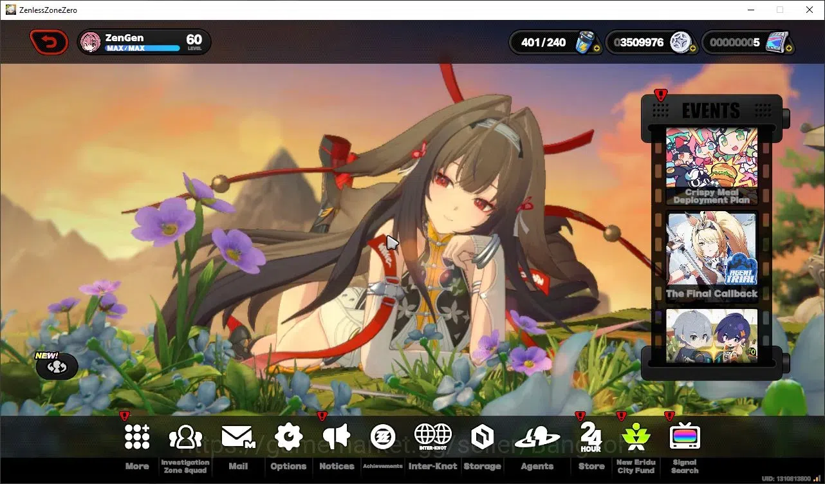Open The Final Callback event thumbnail
The width and height of the screenshot is (825, 484).
(712, 257)
